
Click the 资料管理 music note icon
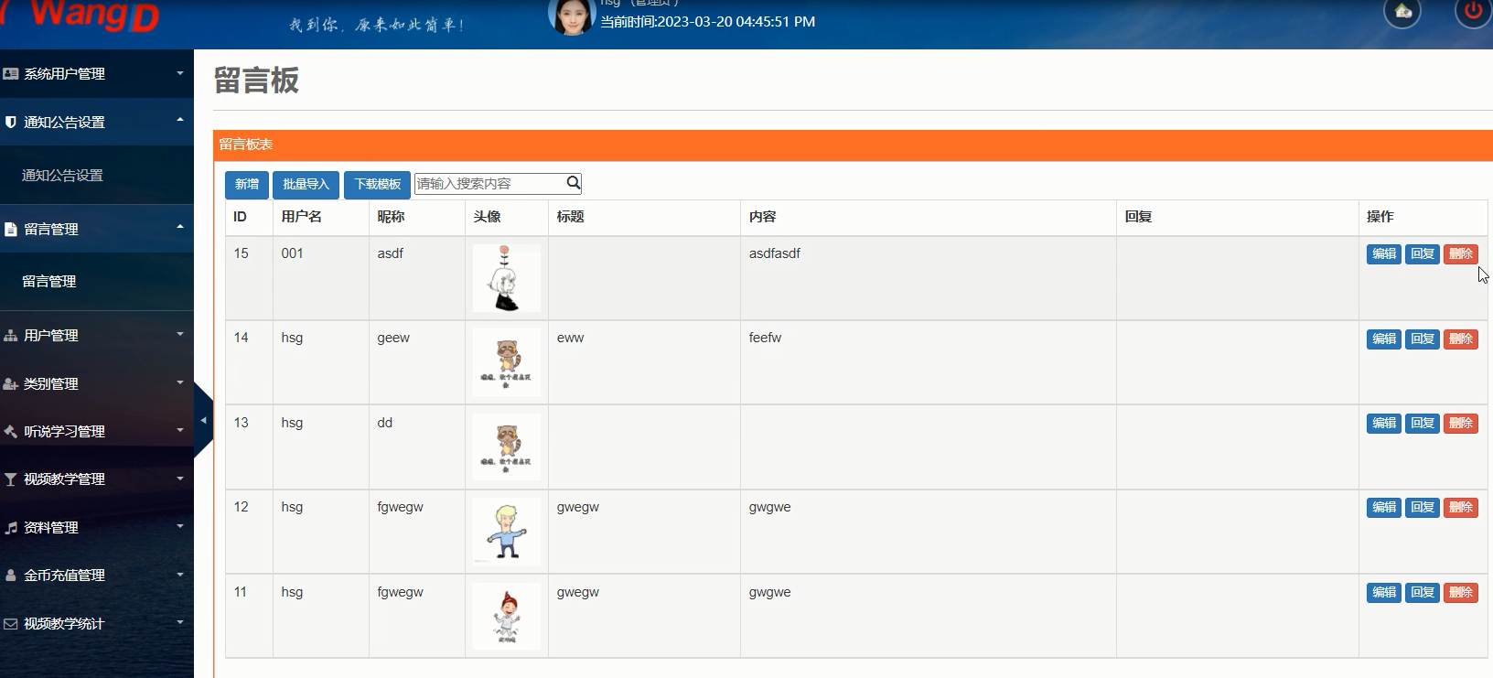coord(11,527)
